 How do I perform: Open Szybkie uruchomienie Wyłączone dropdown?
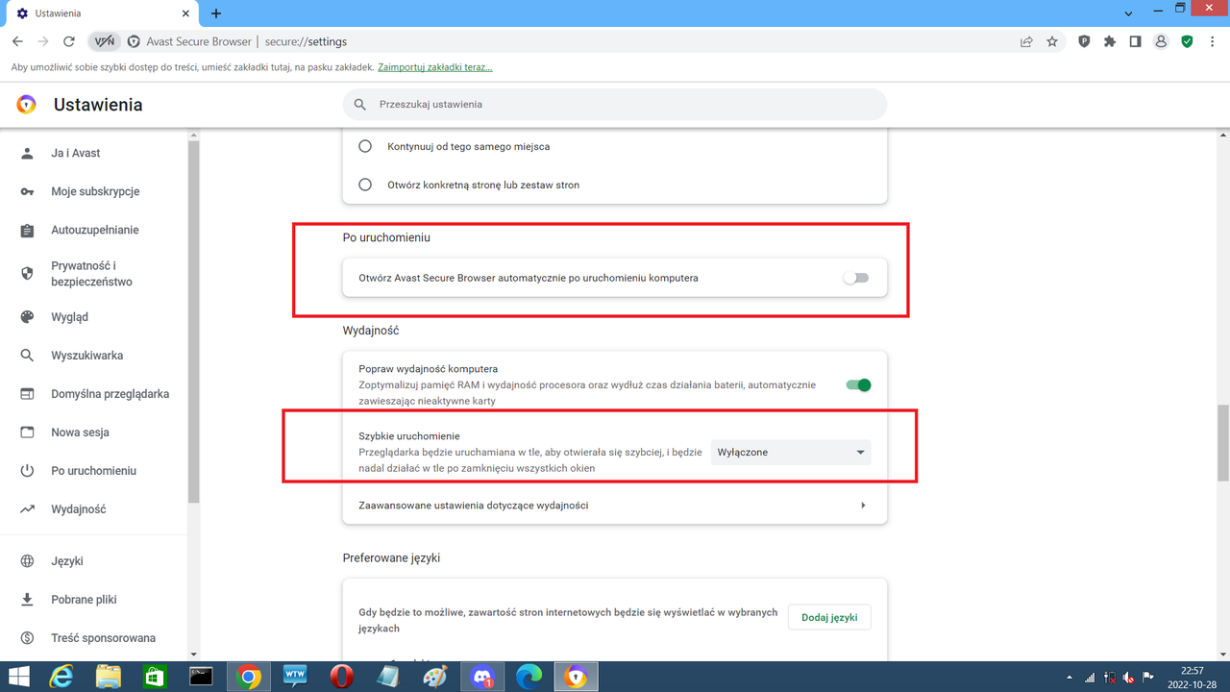(x=791, y=452)
